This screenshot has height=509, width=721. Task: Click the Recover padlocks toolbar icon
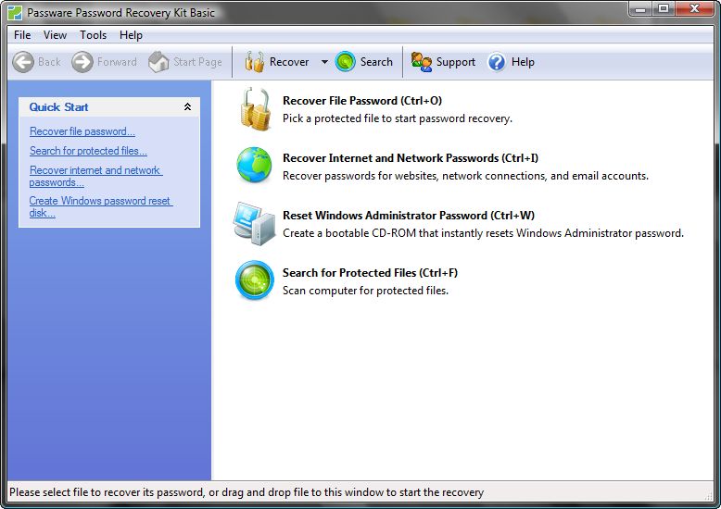point(254,62)
